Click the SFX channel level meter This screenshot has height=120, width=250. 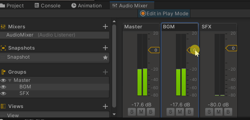[220, 65]
